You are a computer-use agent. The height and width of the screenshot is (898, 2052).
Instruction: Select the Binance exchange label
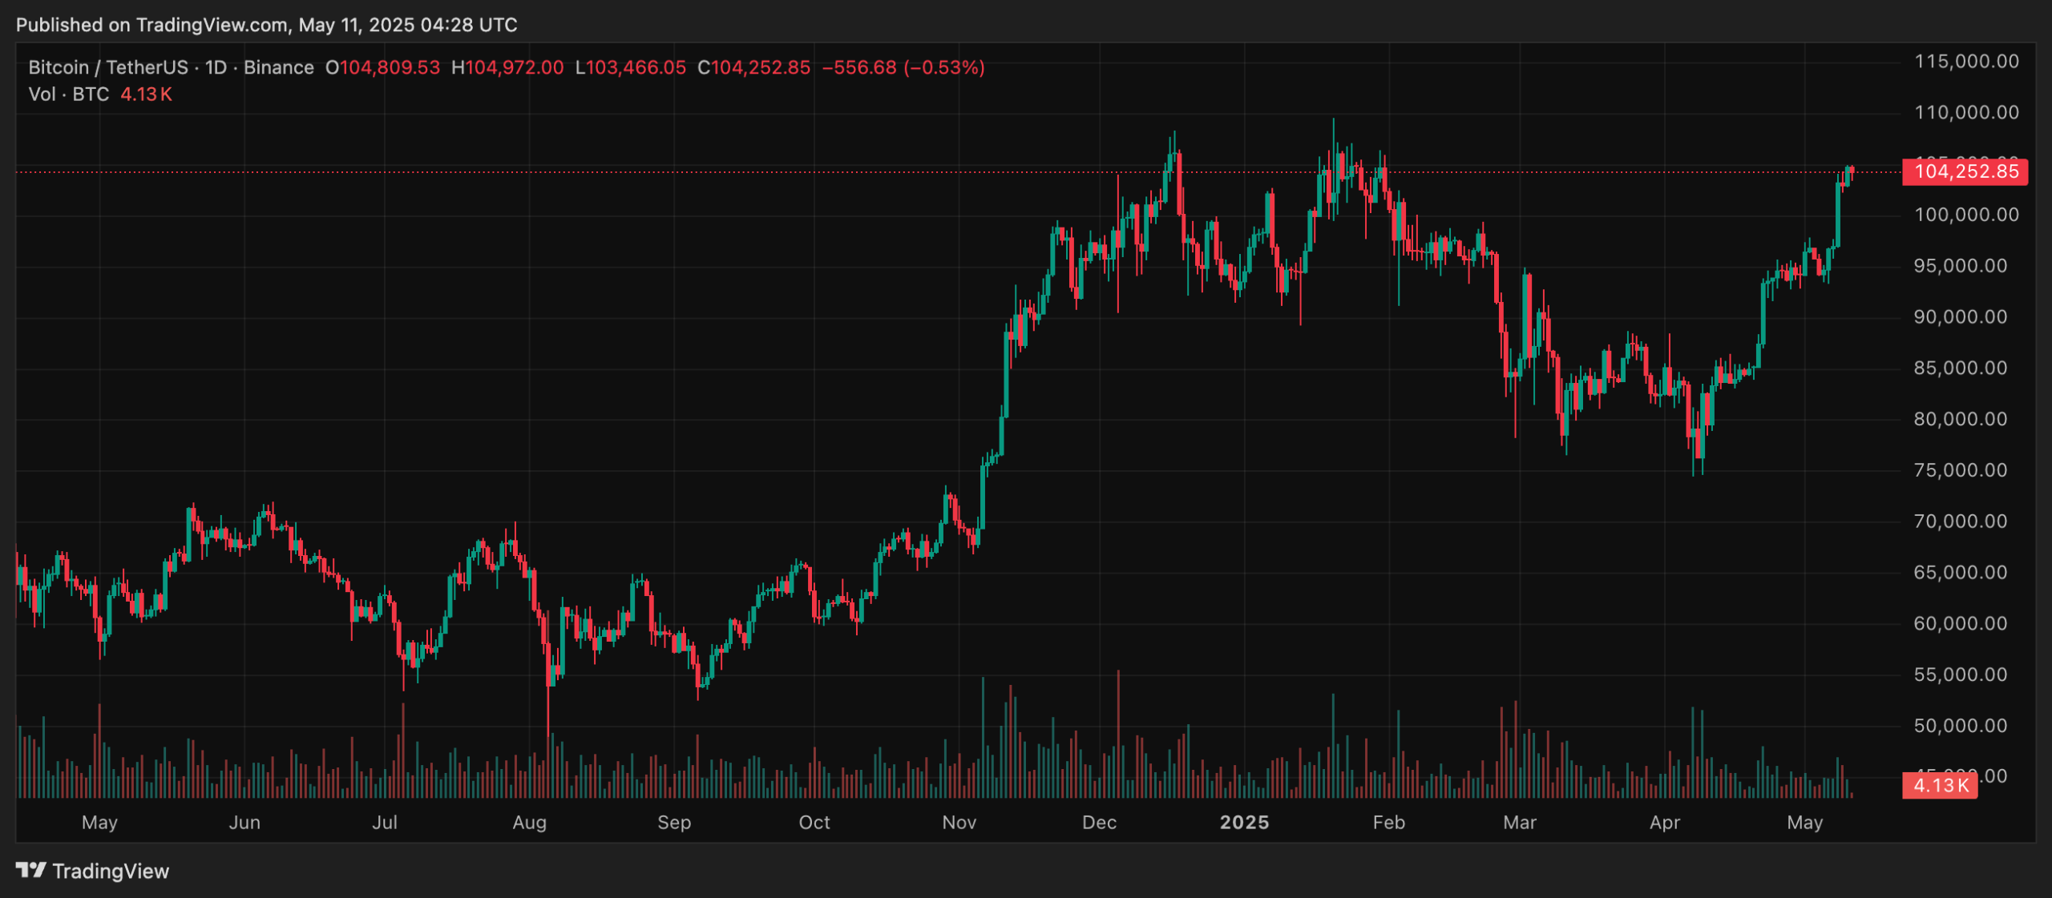click(280, 67)
